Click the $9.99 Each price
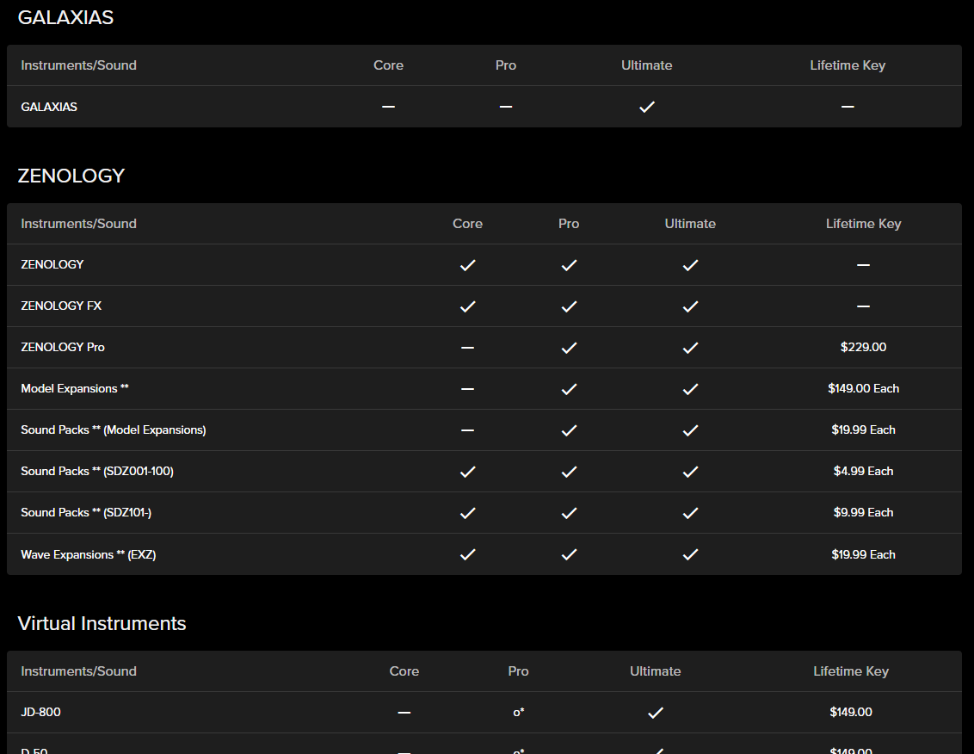Screen dimensions: 974x754 coord(863,512)
